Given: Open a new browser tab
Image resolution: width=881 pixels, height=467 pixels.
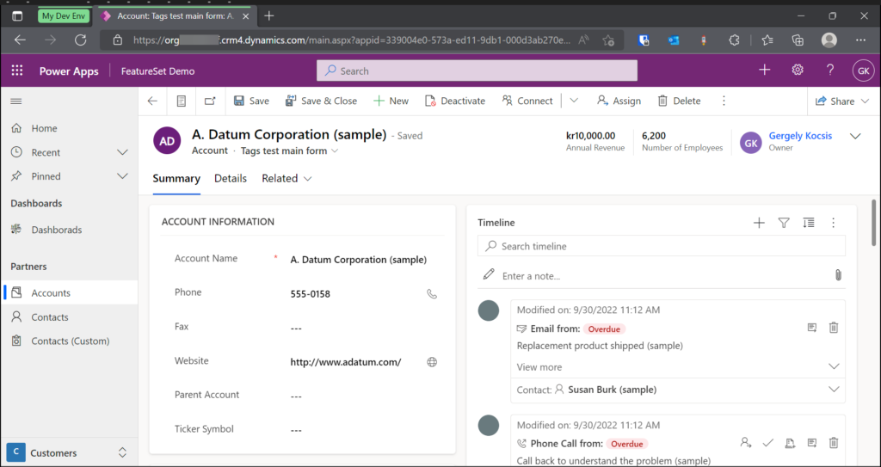Looking at the screenshot, I should click(x=268, y=15).
